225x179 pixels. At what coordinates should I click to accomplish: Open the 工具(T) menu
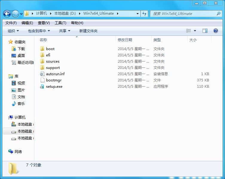coord(60,23)
